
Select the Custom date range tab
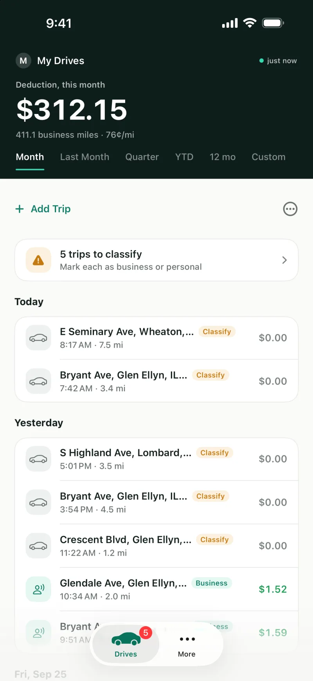coord(268,157)
